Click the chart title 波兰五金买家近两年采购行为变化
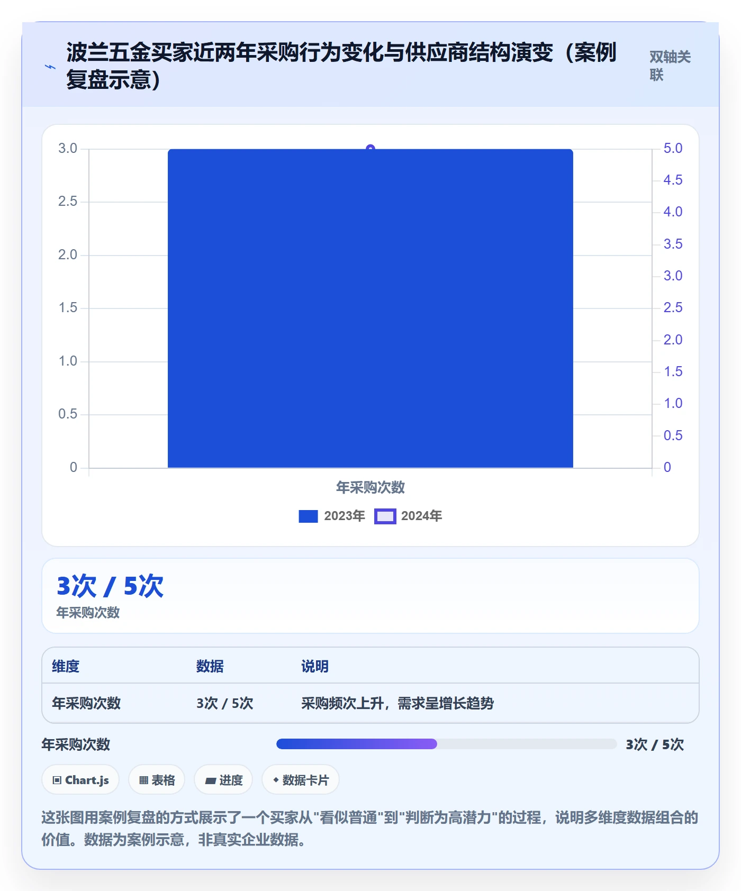This screenshot has height=891, width=741. (x=341, y=66)
